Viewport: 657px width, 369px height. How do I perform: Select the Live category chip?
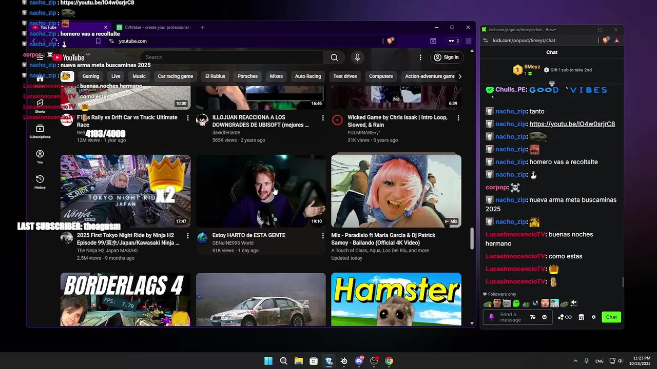pos(116,76)
